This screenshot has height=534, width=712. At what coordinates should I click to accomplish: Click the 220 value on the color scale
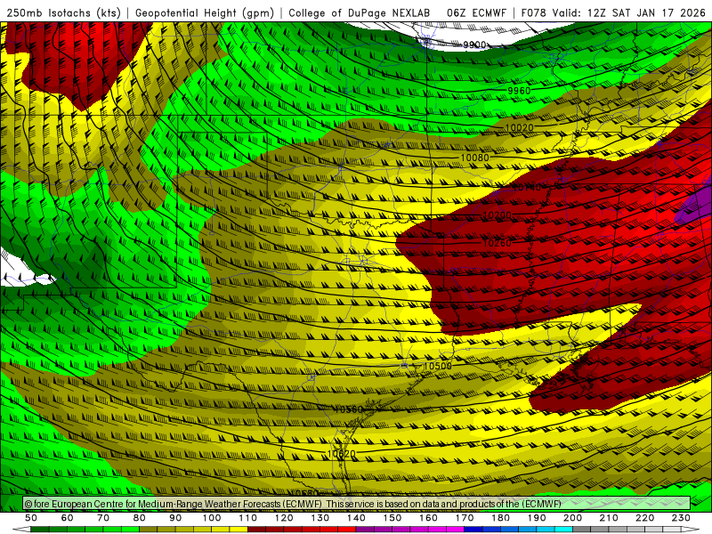tap(644, 518)
